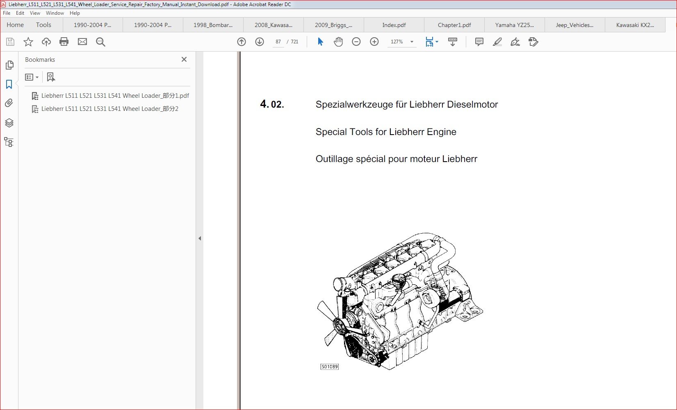The width and height of the screenshot is (677, 410).
Task: Open the page thumbnails panel
Action: pos(9,65)
